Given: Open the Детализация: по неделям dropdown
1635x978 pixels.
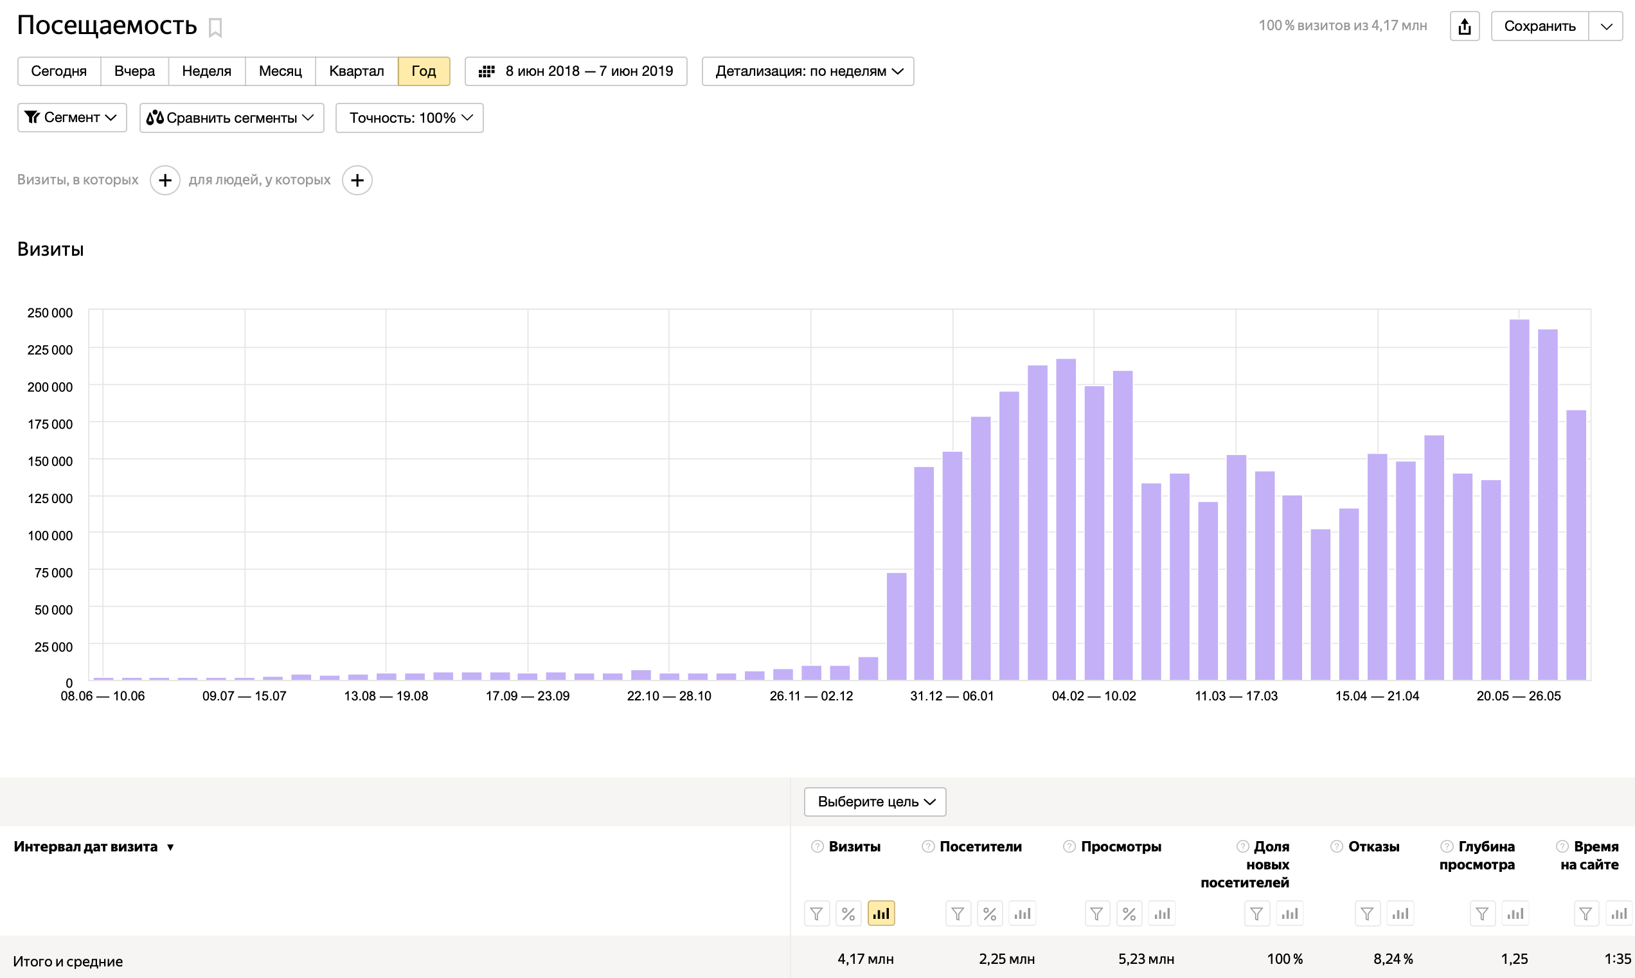Looking at the screenshot, I should [x=807, y=71].
